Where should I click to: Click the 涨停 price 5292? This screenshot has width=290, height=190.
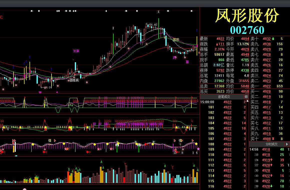[220, 70]
